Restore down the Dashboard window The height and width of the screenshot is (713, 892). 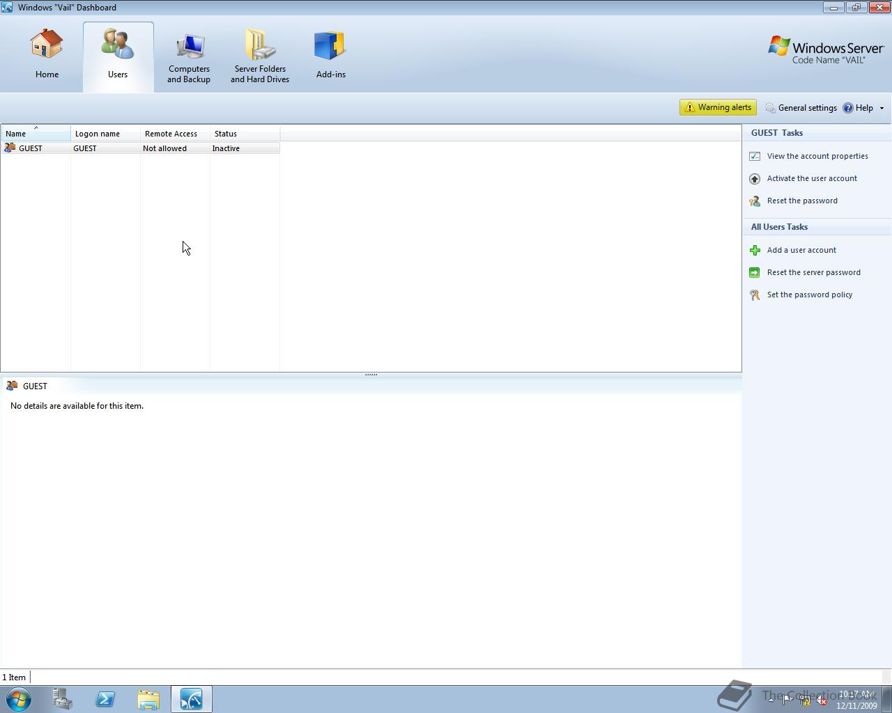point(856,7)
